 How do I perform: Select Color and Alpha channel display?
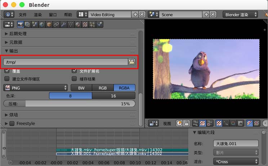click(x=250, y=123)
